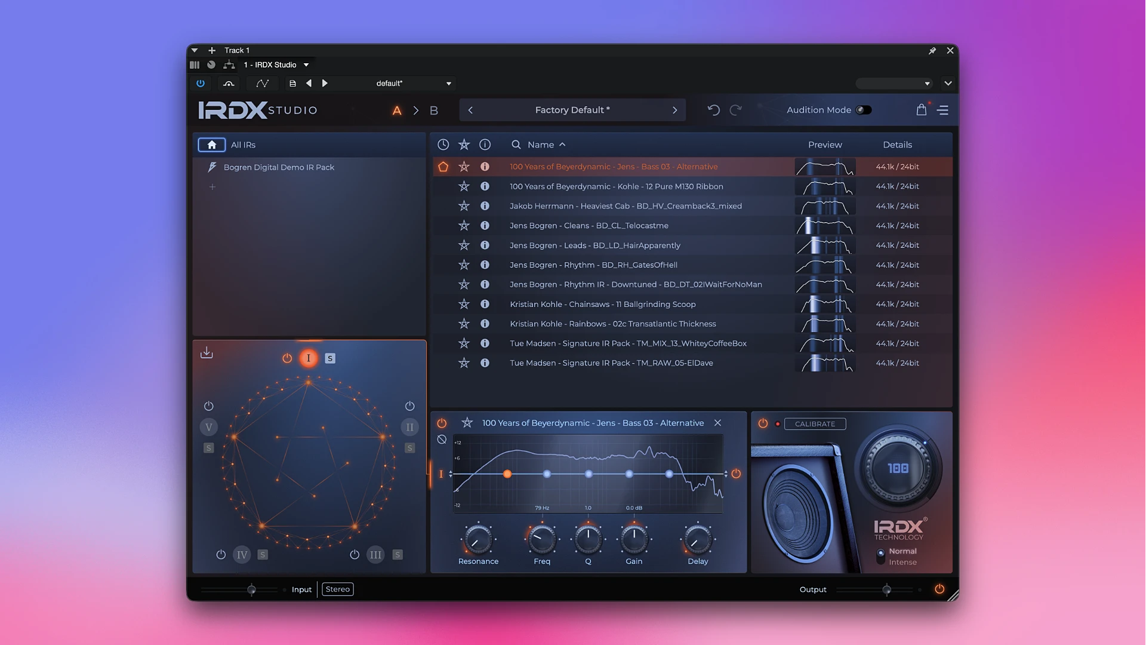Image resolution: width=1146 pixels, height=645 pixels.
Task: Click the automation curve icon in host toolbar
Action: tap(262, 84)
